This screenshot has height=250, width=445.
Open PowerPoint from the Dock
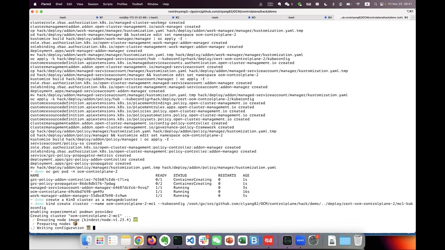coord(229,240)
